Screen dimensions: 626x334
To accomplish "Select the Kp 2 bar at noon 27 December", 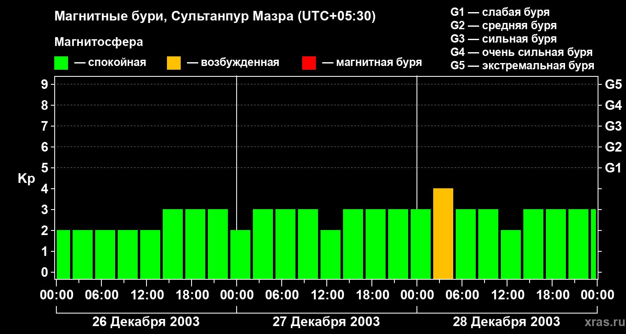I will (x=331, y=255).
